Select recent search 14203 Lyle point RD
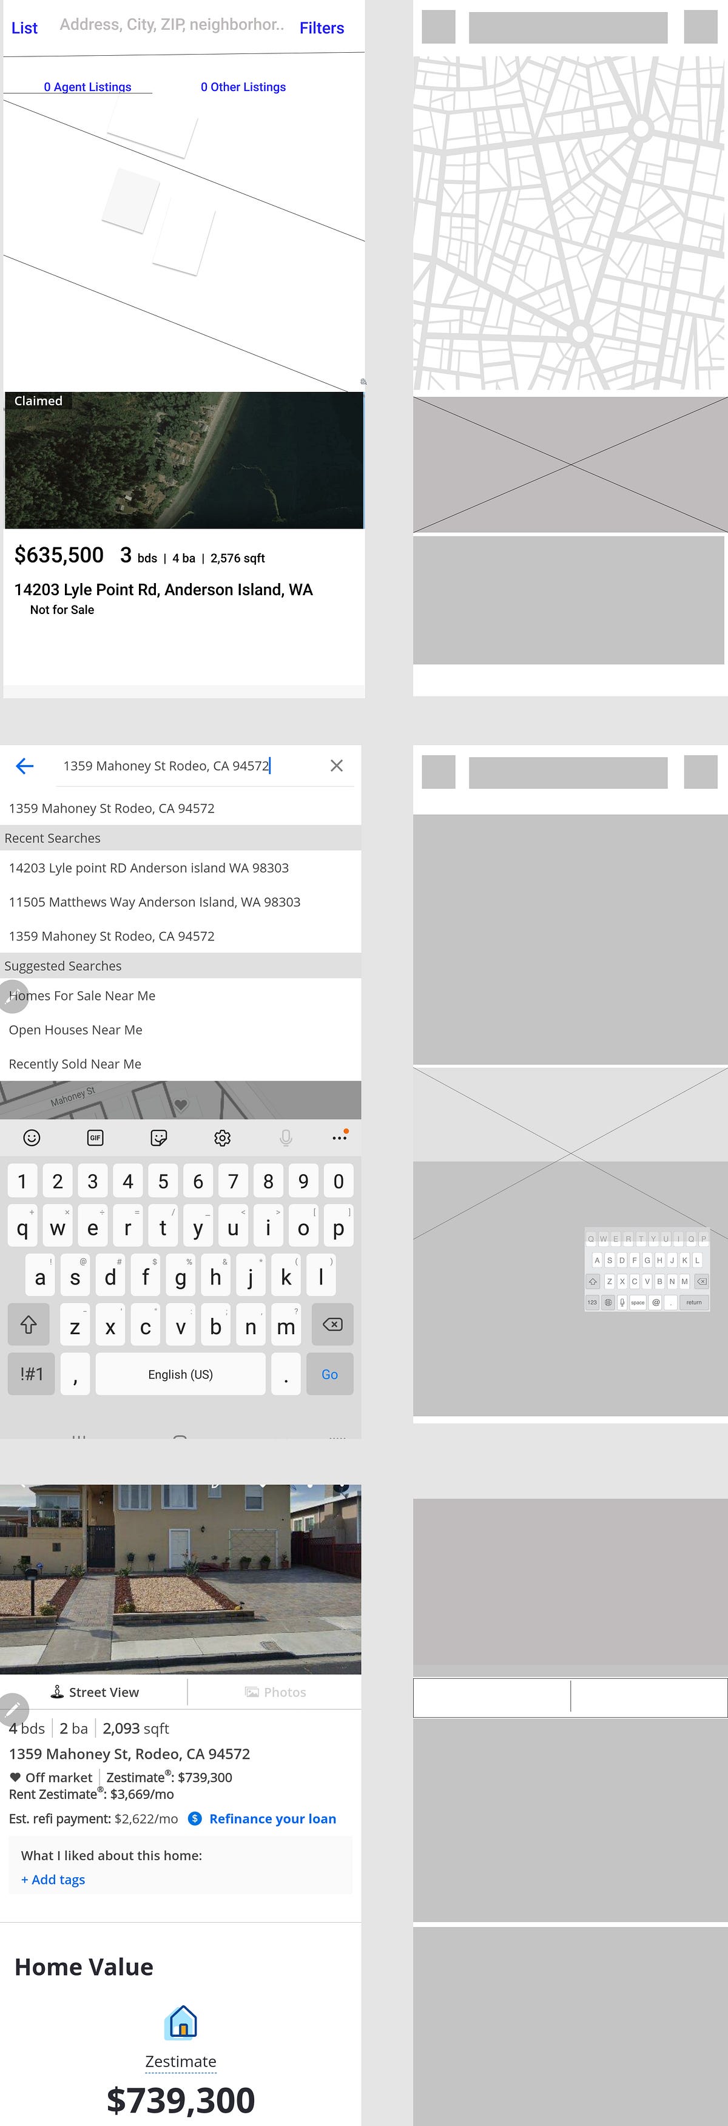Viewport: 728px width, 2126px height. [x=149, y=868]
